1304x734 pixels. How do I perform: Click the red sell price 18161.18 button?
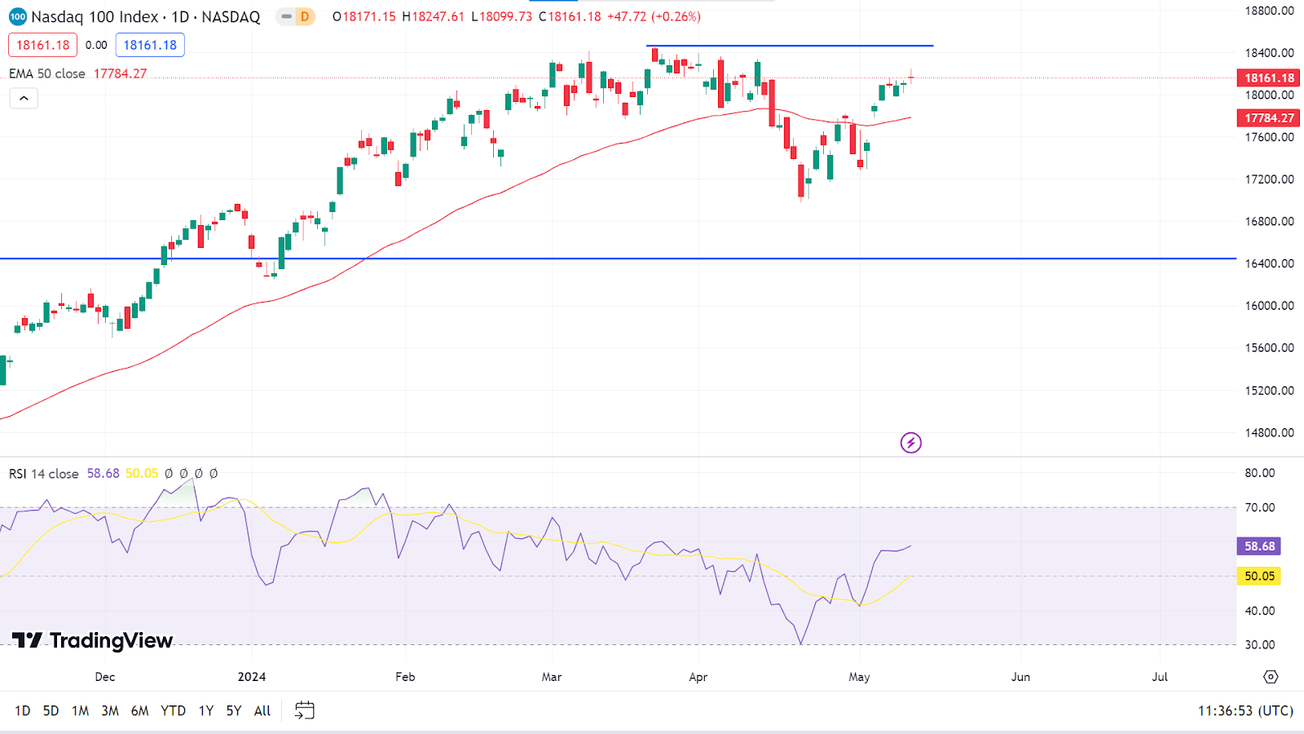pos(43,45)
